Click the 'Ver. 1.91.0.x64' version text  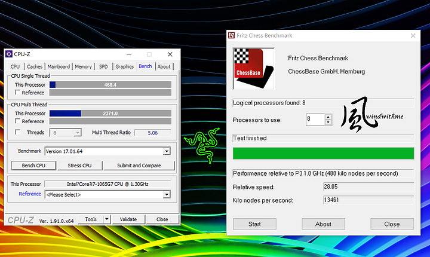click(56, 221)
